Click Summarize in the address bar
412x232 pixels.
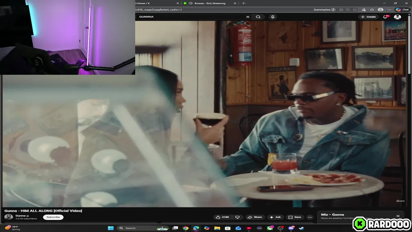click(x=324, y=10)
